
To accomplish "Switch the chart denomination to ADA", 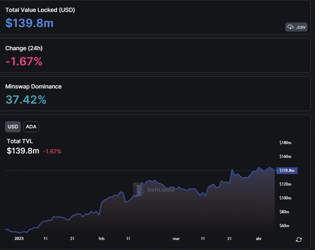I will 31,127.
